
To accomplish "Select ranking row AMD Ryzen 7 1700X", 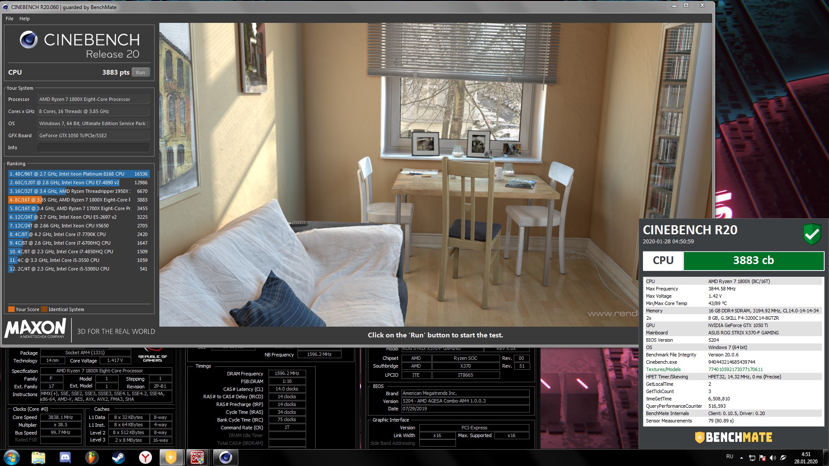I will pos(79,208).
